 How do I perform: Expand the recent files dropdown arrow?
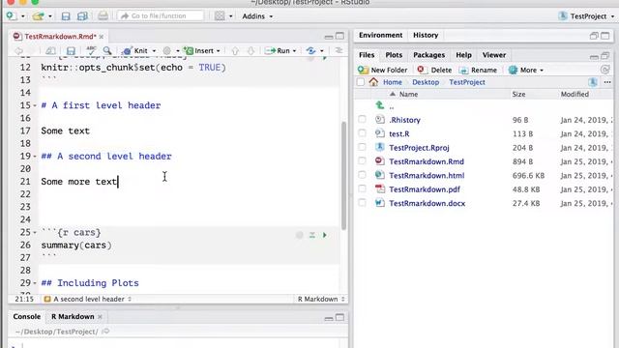pos(50,16)
